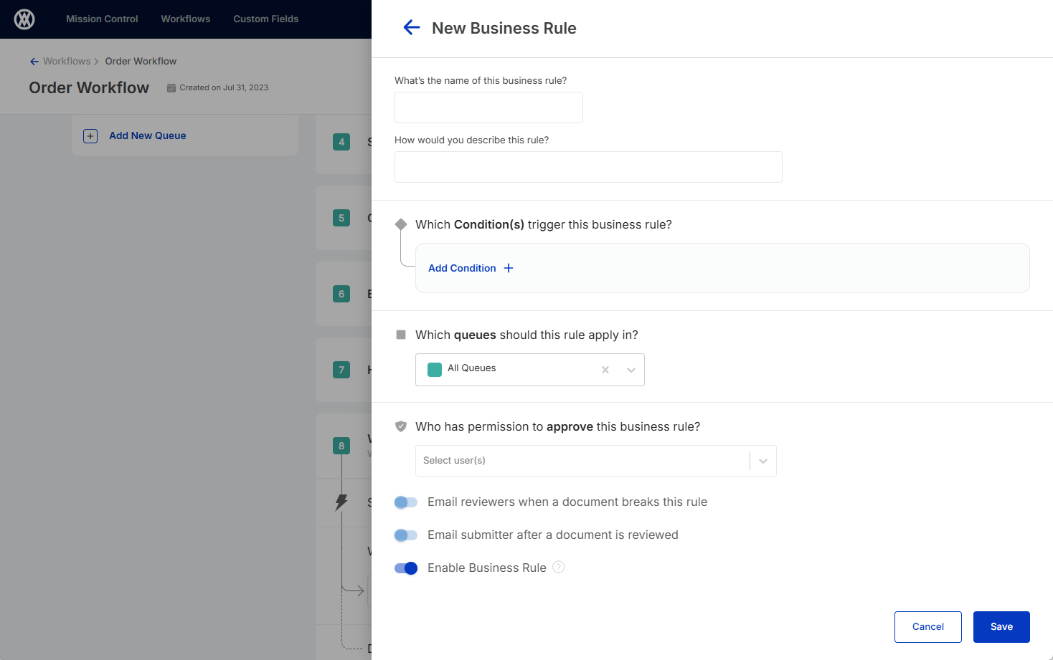Click the lightning bolt icon in the workflow
The width and height of the screenshot is (1053, 660).
[x=341, y=502]
